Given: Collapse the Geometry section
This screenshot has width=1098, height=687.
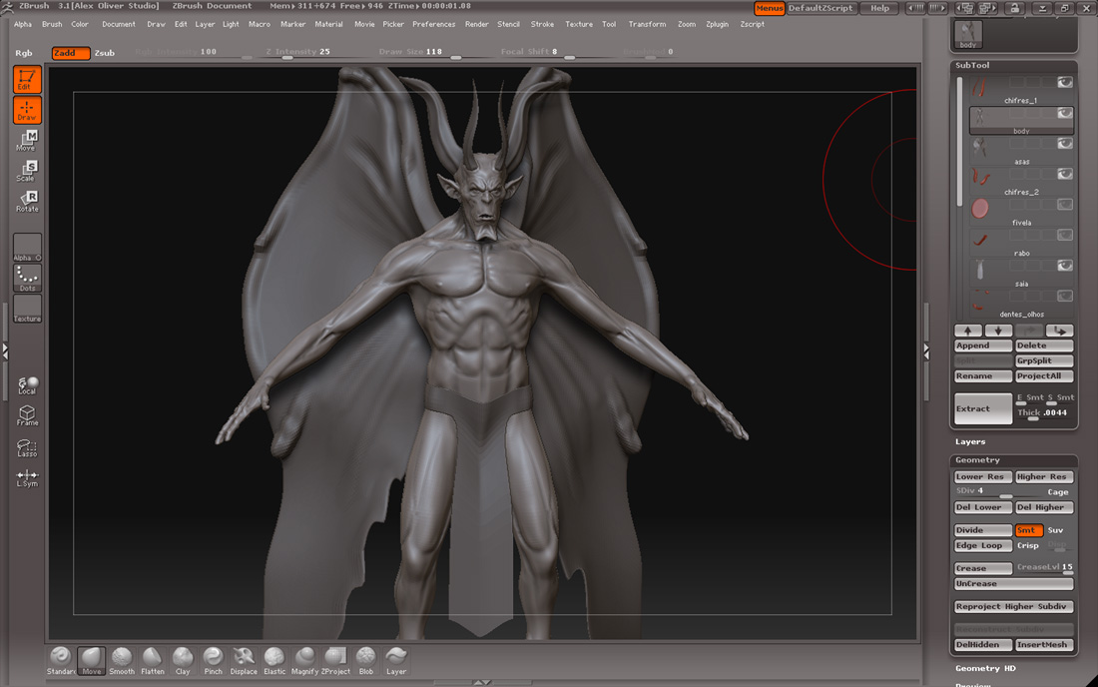Looking at the screenshot, I should pos(977,460).
